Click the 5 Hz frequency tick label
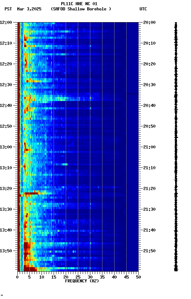This screenshot has height=299, width=191. (x=29, y=278)
